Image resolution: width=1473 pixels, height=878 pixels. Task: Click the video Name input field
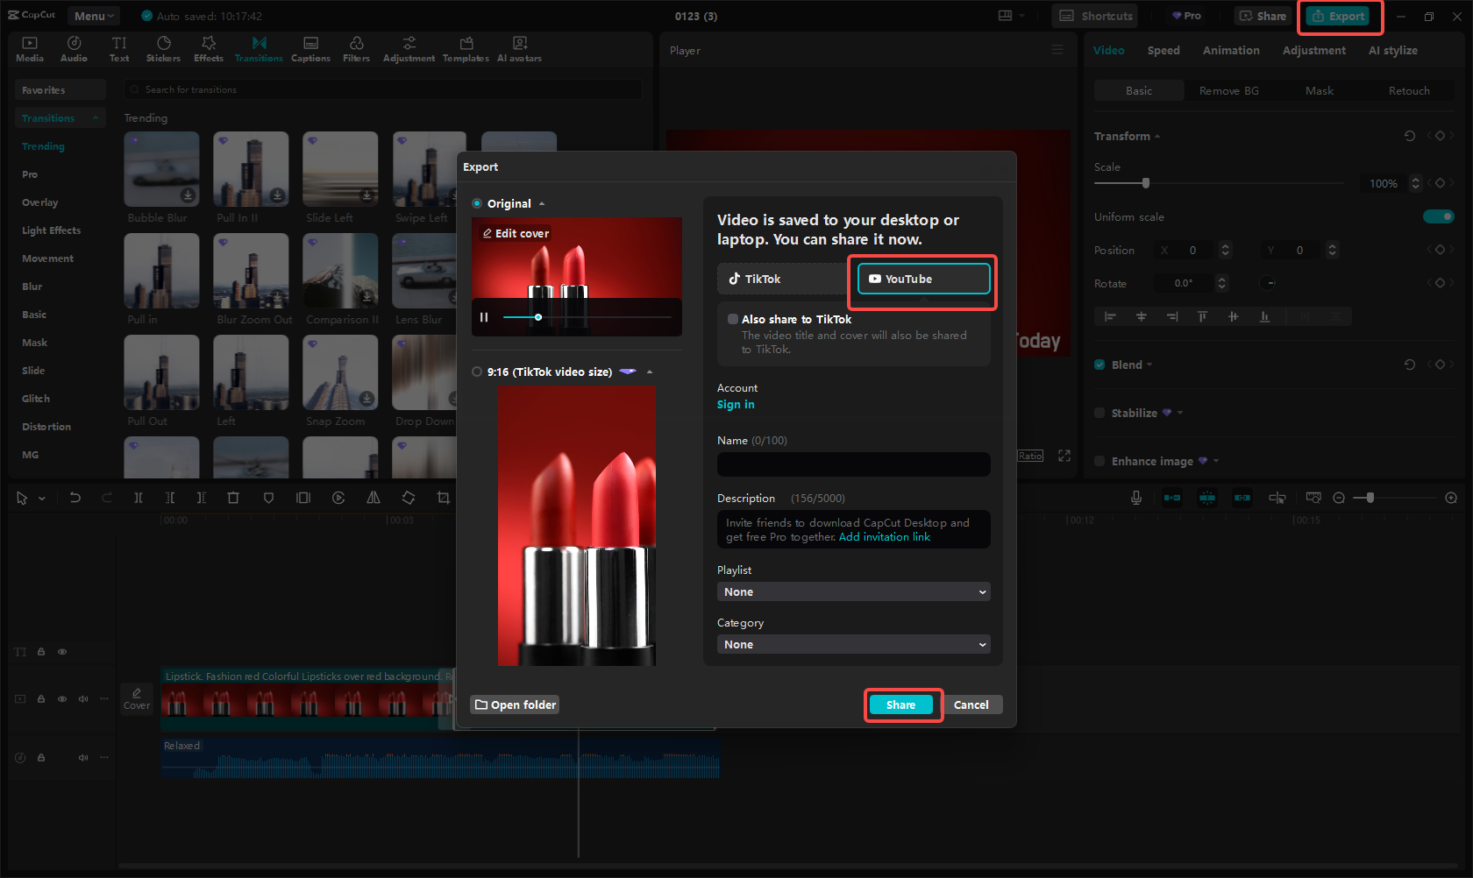pyautogui.click(x=853, y=464)
